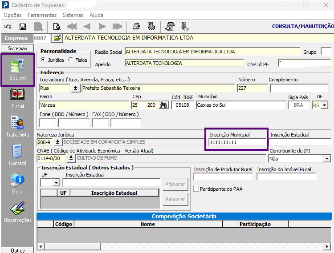Viewport: 334px width, 253px height.
Task: Open the Observações section in sidebar
Action: [18, 212]
